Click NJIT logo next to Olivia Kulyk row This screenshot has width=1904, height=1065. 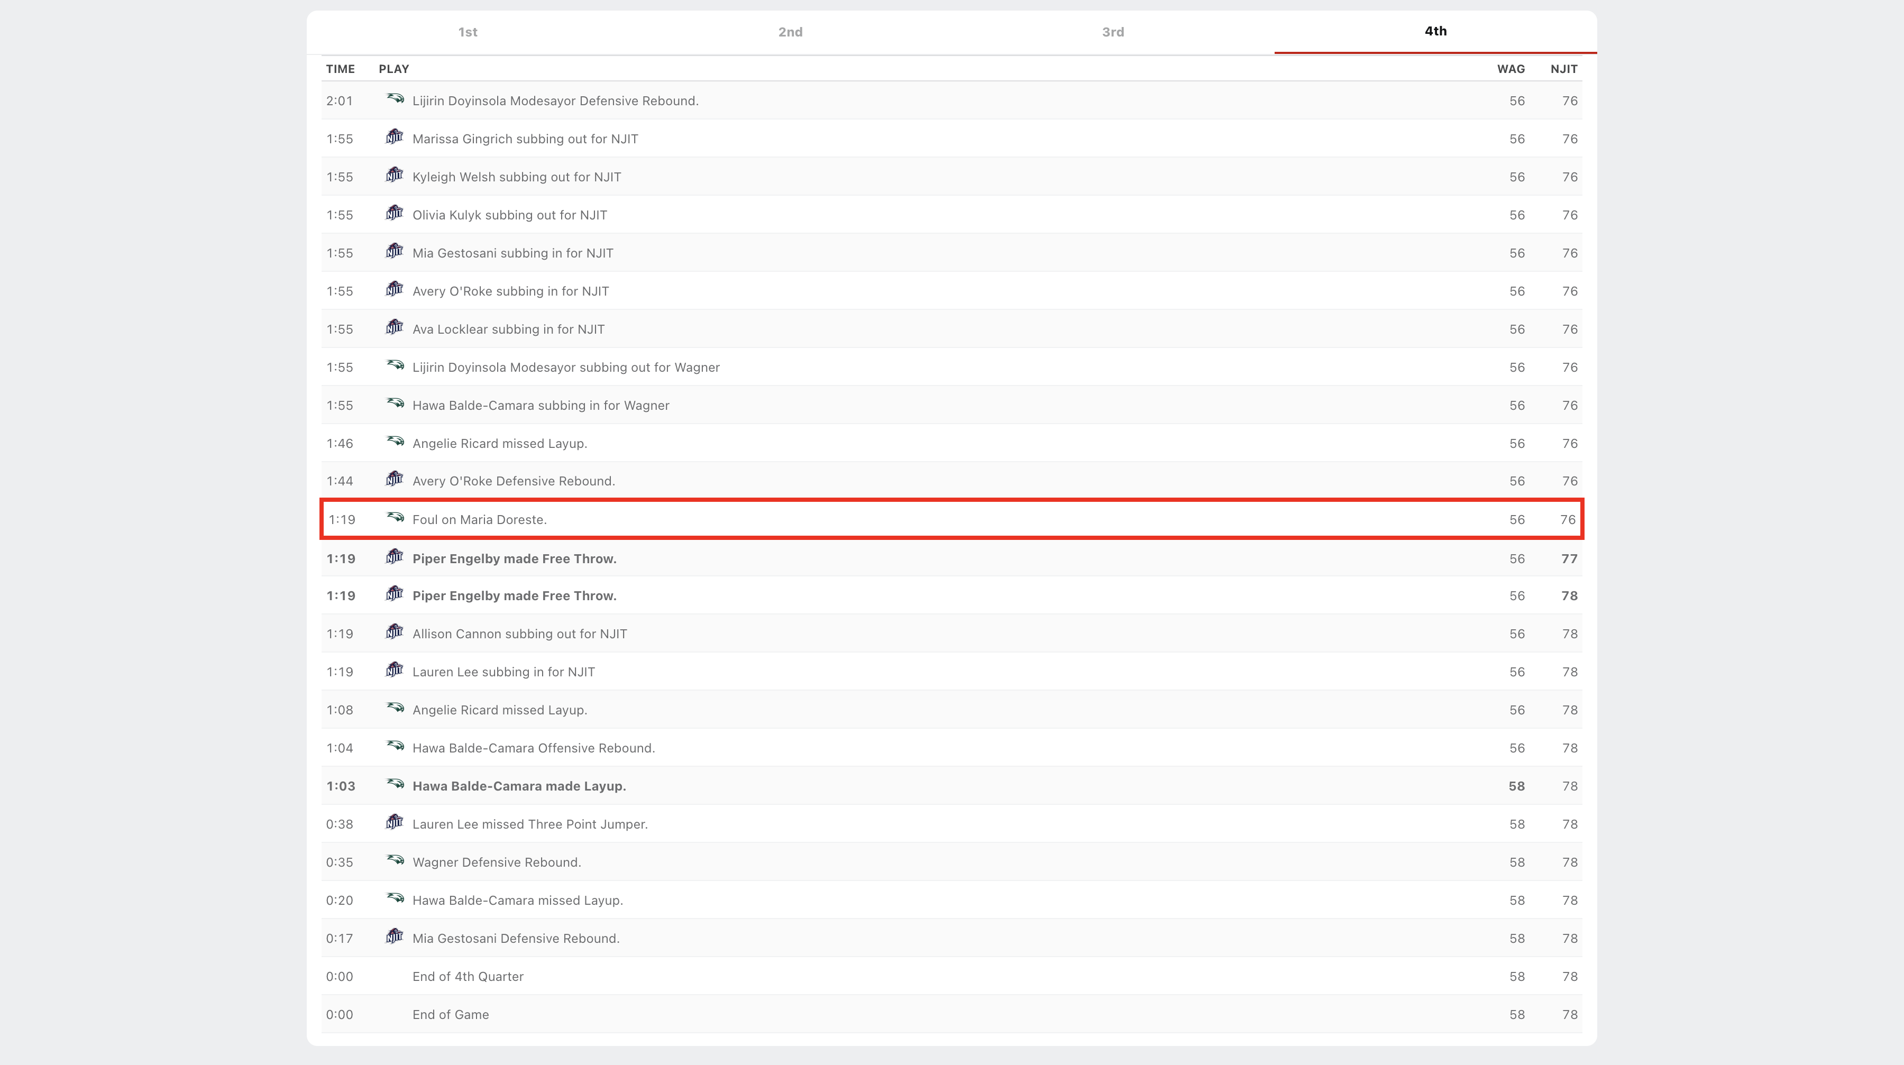[395, 214]
